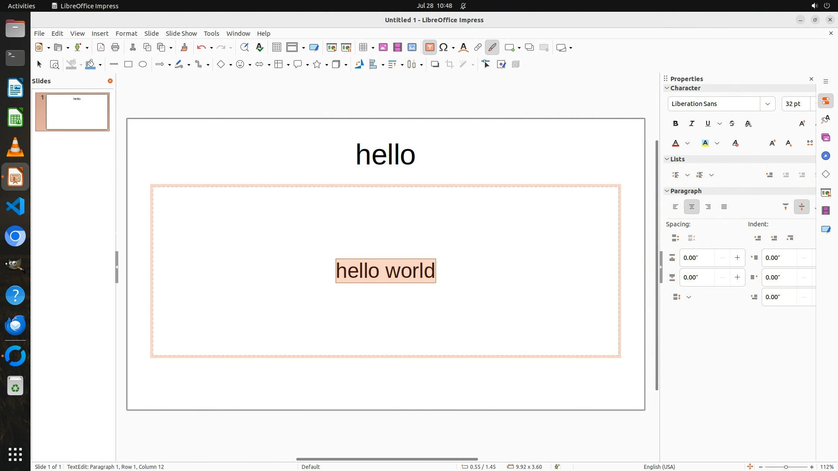Align paragraph text to the right

point(708,207)
